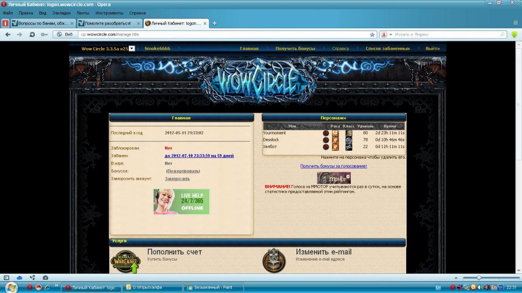Click the Live Help 24/7/365 banner

click(181, 202)
